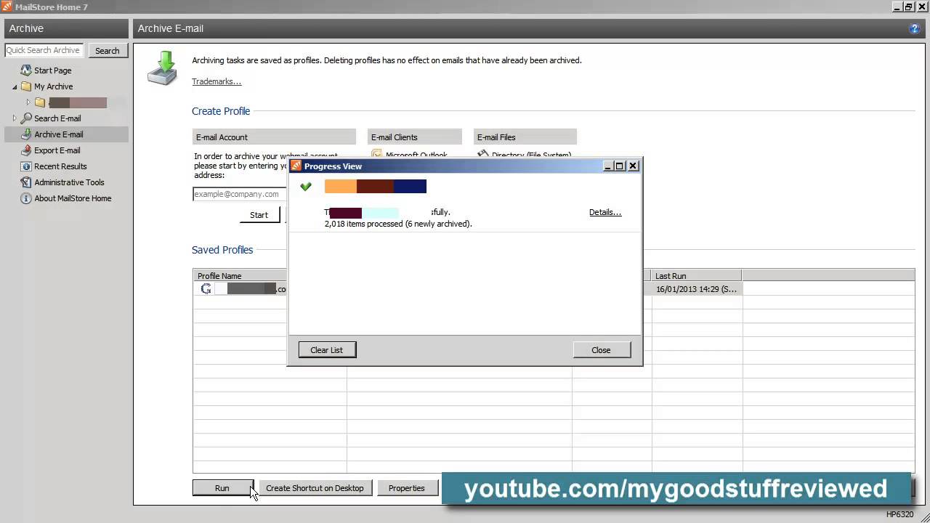Minimize the Progress View dialog

608,166
